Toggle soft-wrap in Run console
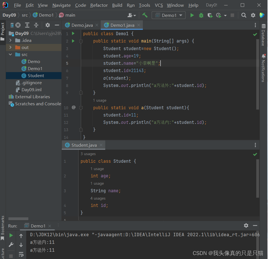Screen dimensions: 268x259 click(x=21, y=254)
